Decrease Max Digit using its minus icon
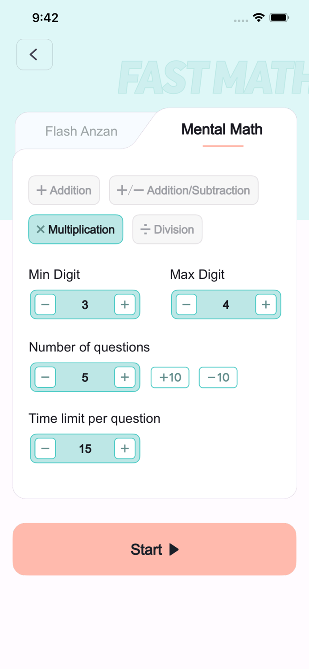The width and height of the screenshot is (309, 669). (186, 305)
